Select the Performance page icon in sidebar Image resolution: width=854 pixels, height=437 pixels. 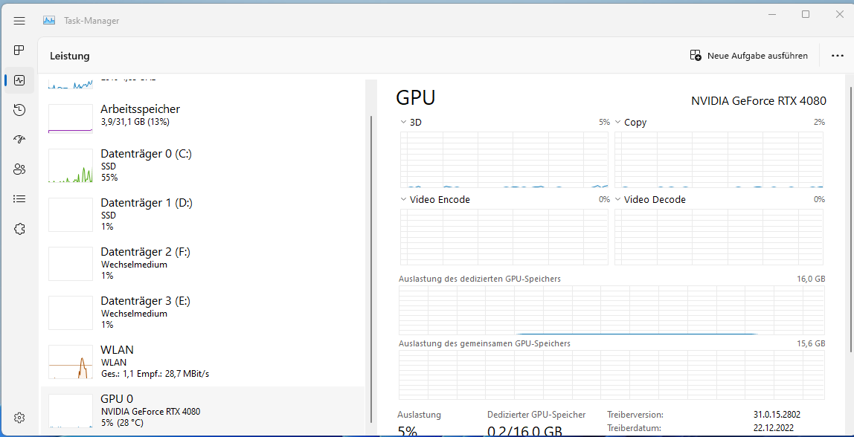[19, 80]
